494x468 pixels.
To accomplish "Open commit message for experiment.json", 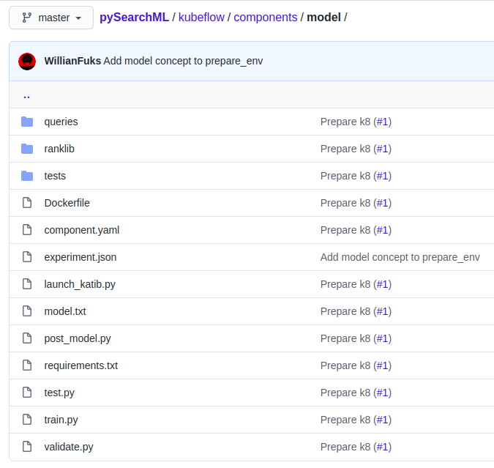I will click(400, 257).
